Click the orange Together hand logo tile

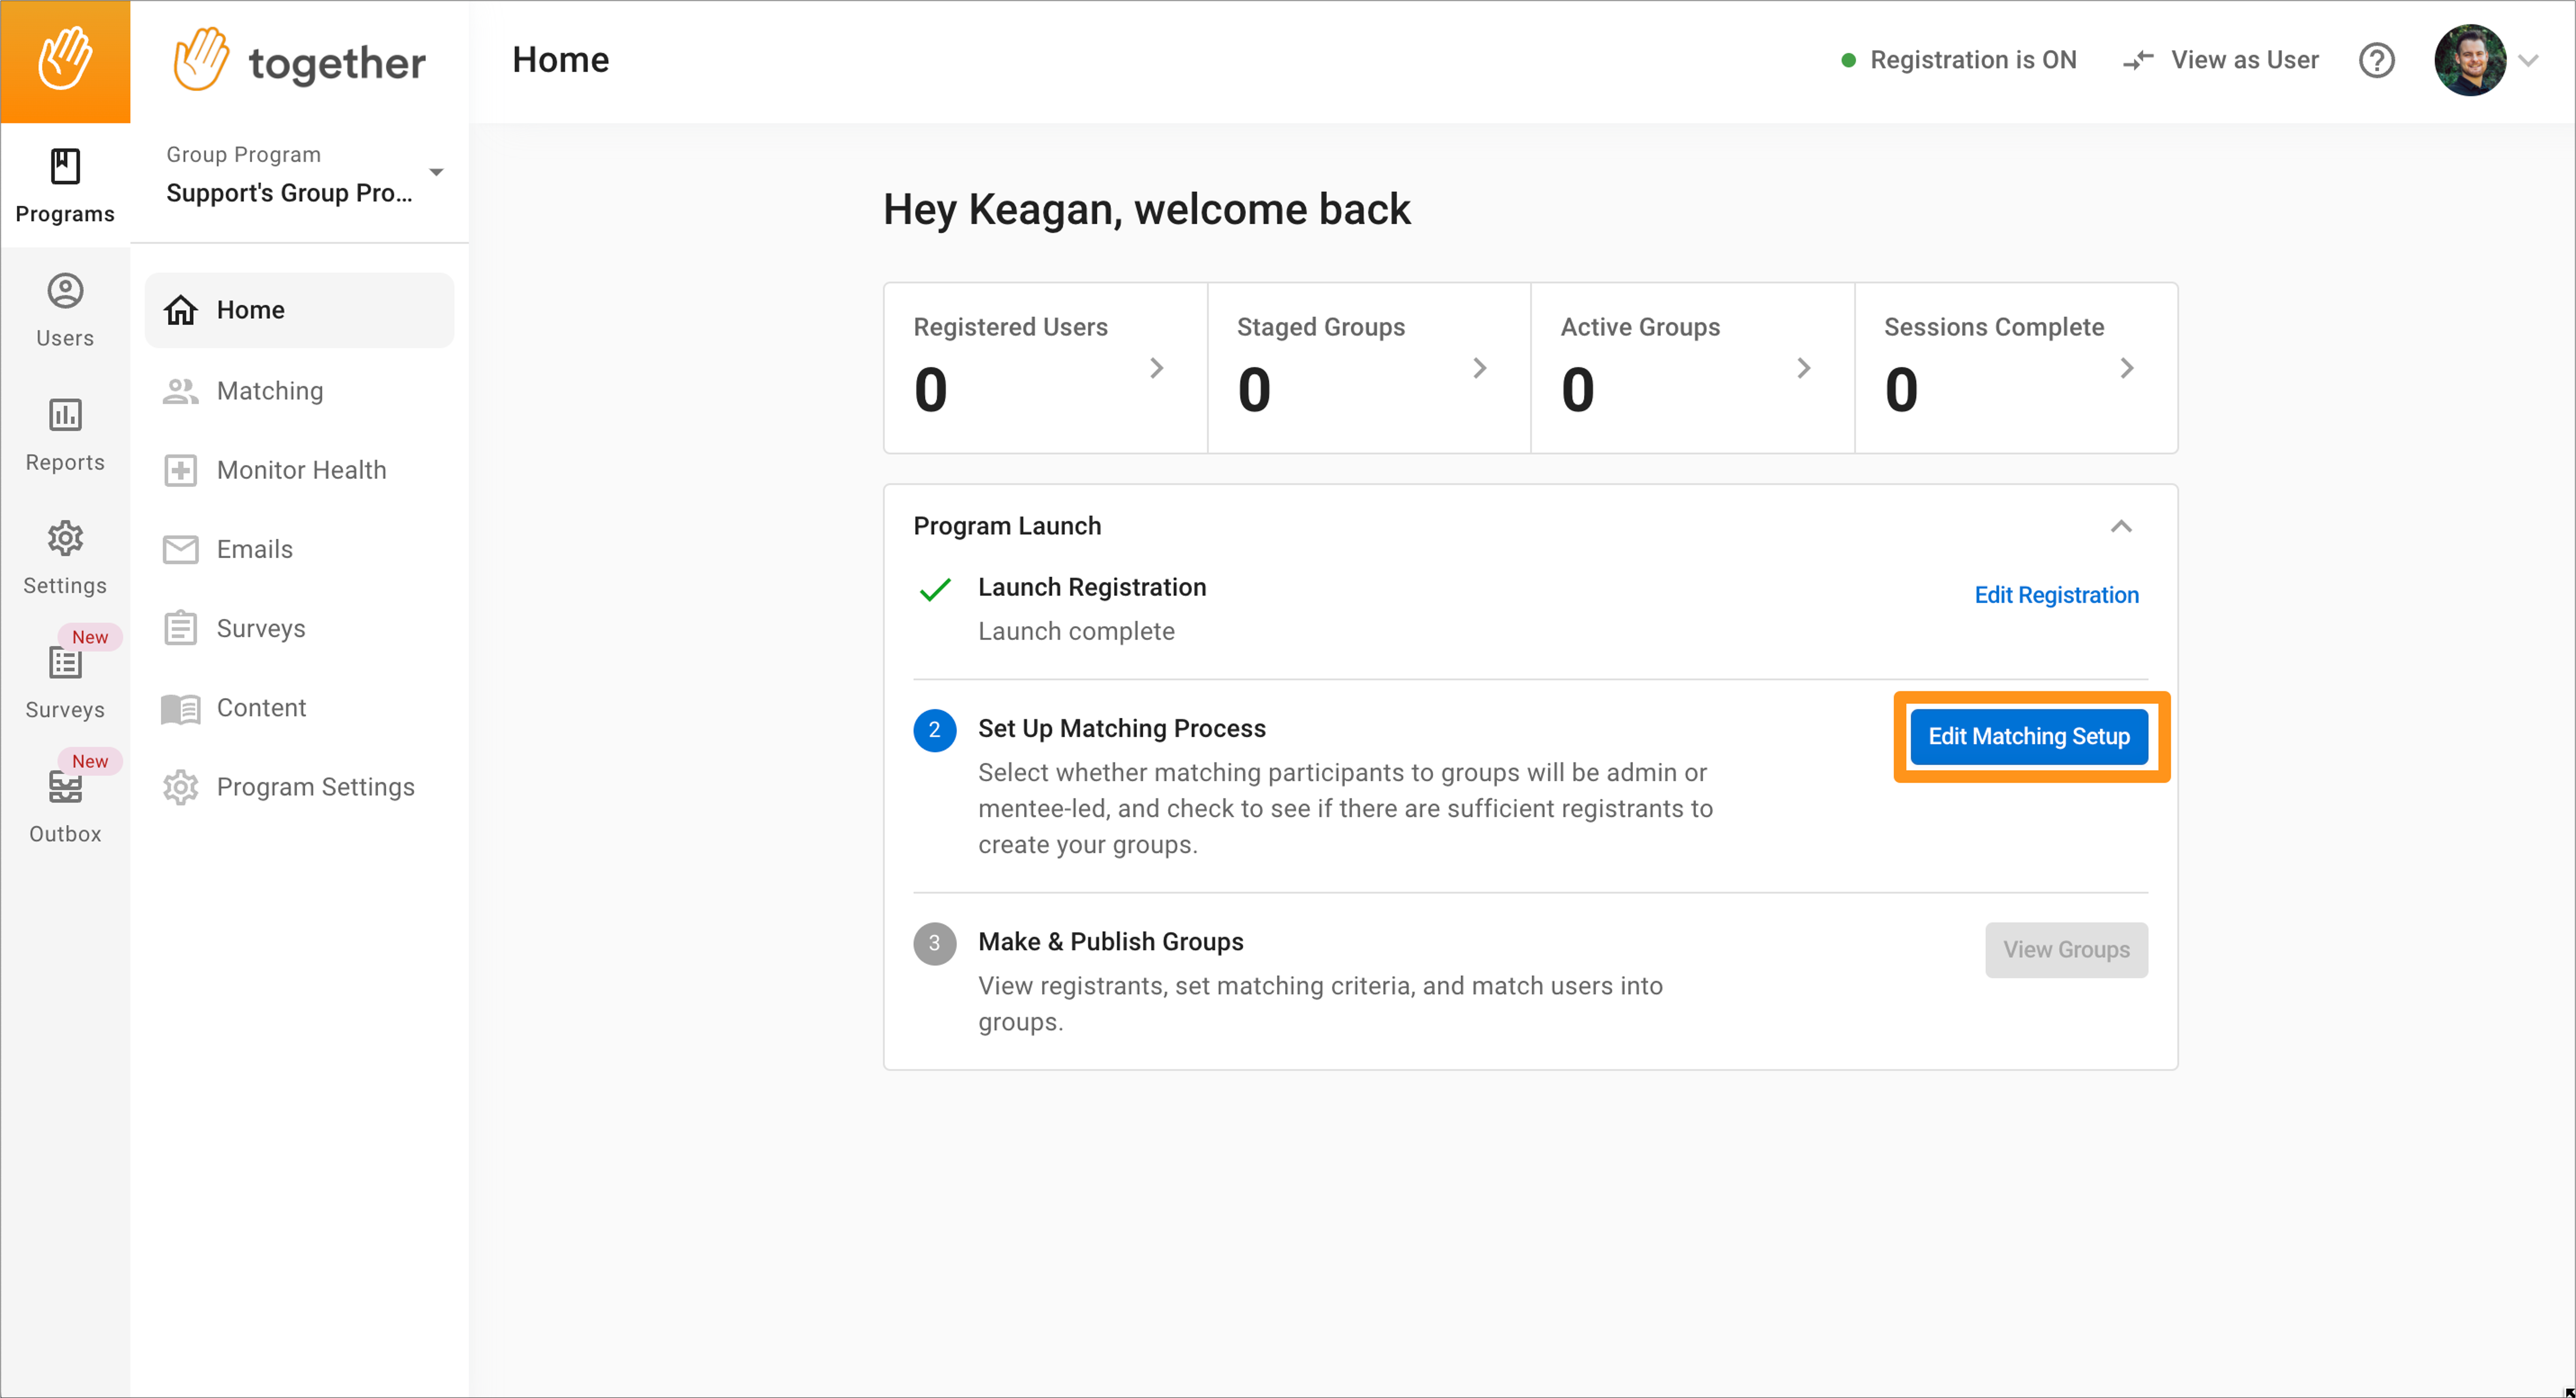(x=65, y=61)
